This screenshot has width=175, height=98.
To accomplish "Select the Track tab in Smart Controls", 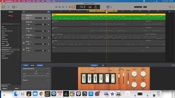I will tap(26, 65).
